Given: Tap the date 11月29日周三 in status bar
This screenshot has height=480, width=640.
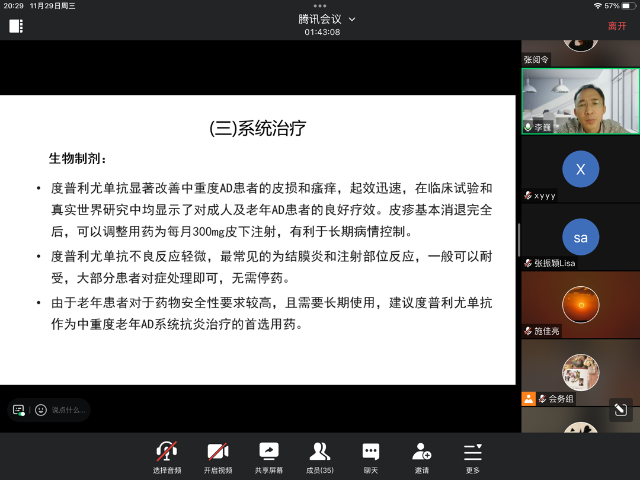Looking at the screenshot, I should (53, 6).
